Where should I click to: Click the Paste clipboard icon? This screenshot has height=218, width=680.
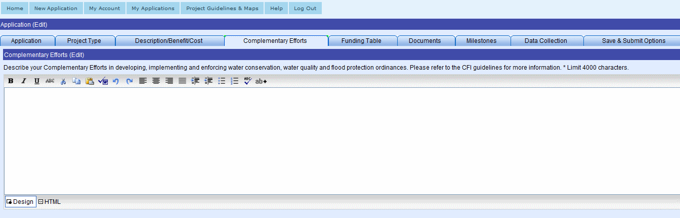[90, 81]
